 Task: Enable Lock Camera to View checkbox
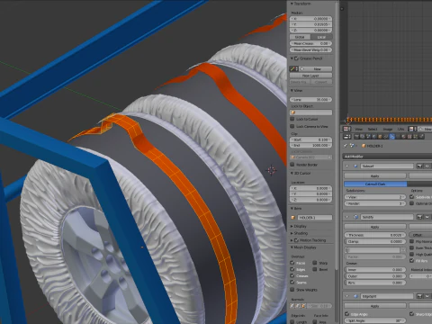pyautogui.click(x=292, y=126)
